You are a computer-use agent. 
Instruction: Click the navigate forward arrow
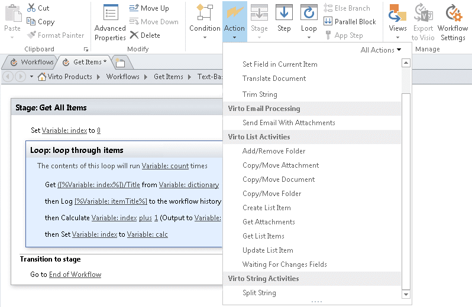tap(21, 77)
